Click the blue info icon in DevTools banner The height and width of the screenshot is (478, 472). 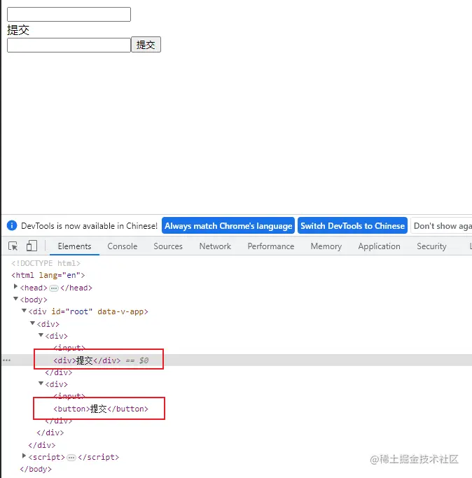pos(12,225)
